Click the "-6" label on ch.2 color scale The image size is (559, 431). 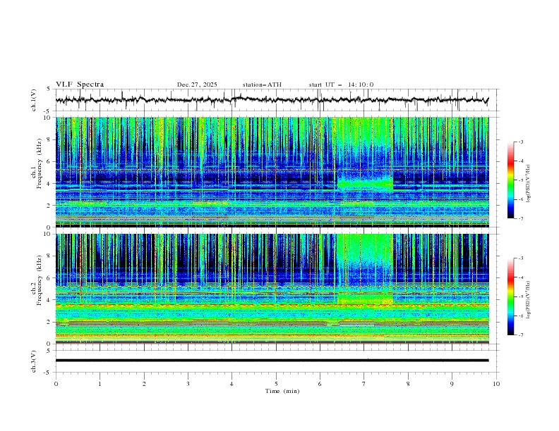pyautogui.click(x=520, y=316)
